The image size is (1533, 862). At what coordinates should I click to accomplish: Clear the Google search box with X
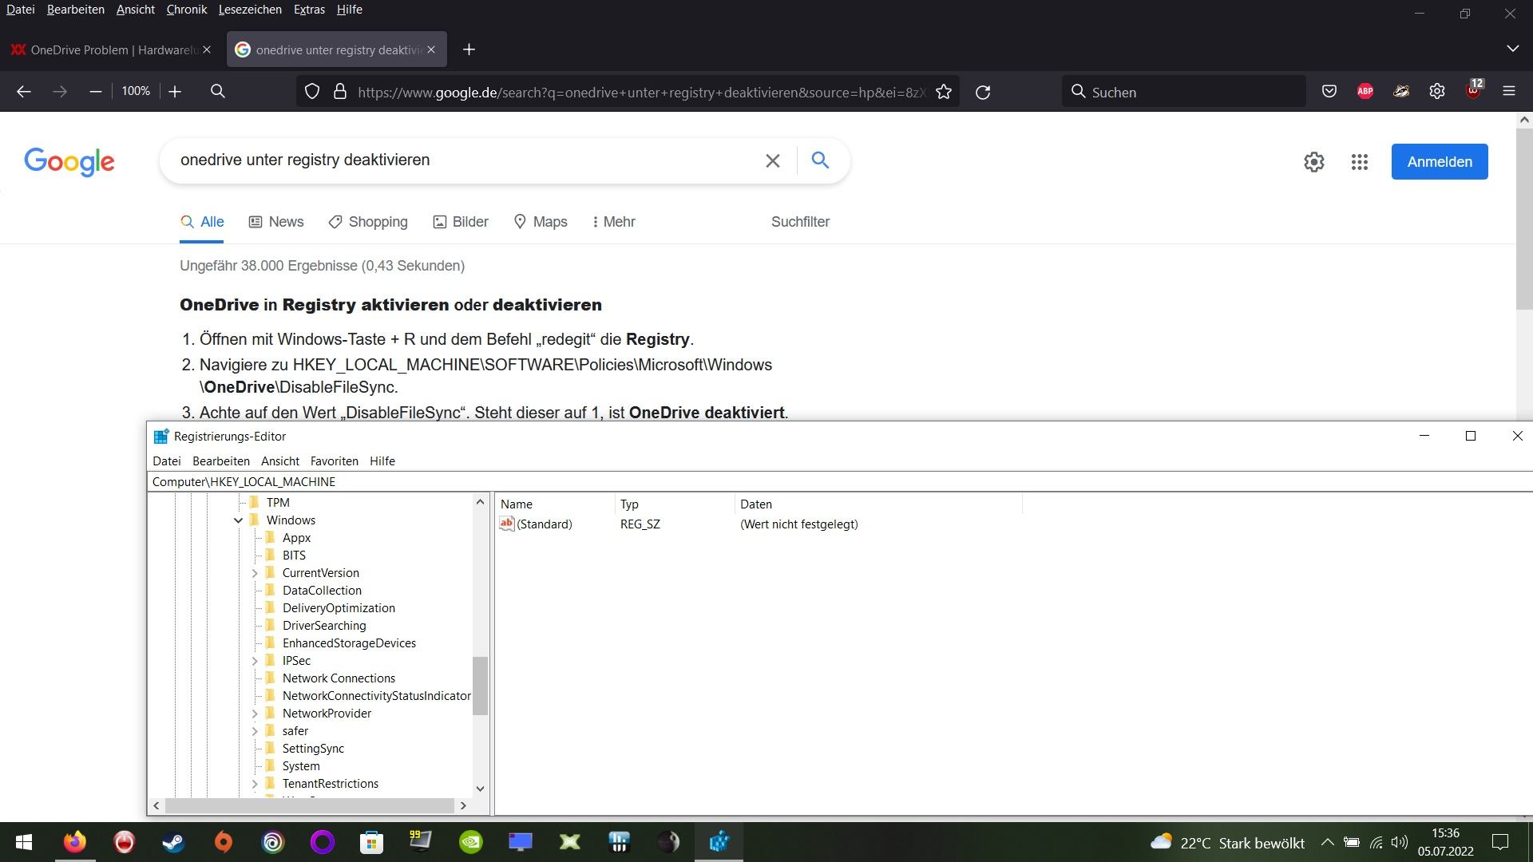773,160
